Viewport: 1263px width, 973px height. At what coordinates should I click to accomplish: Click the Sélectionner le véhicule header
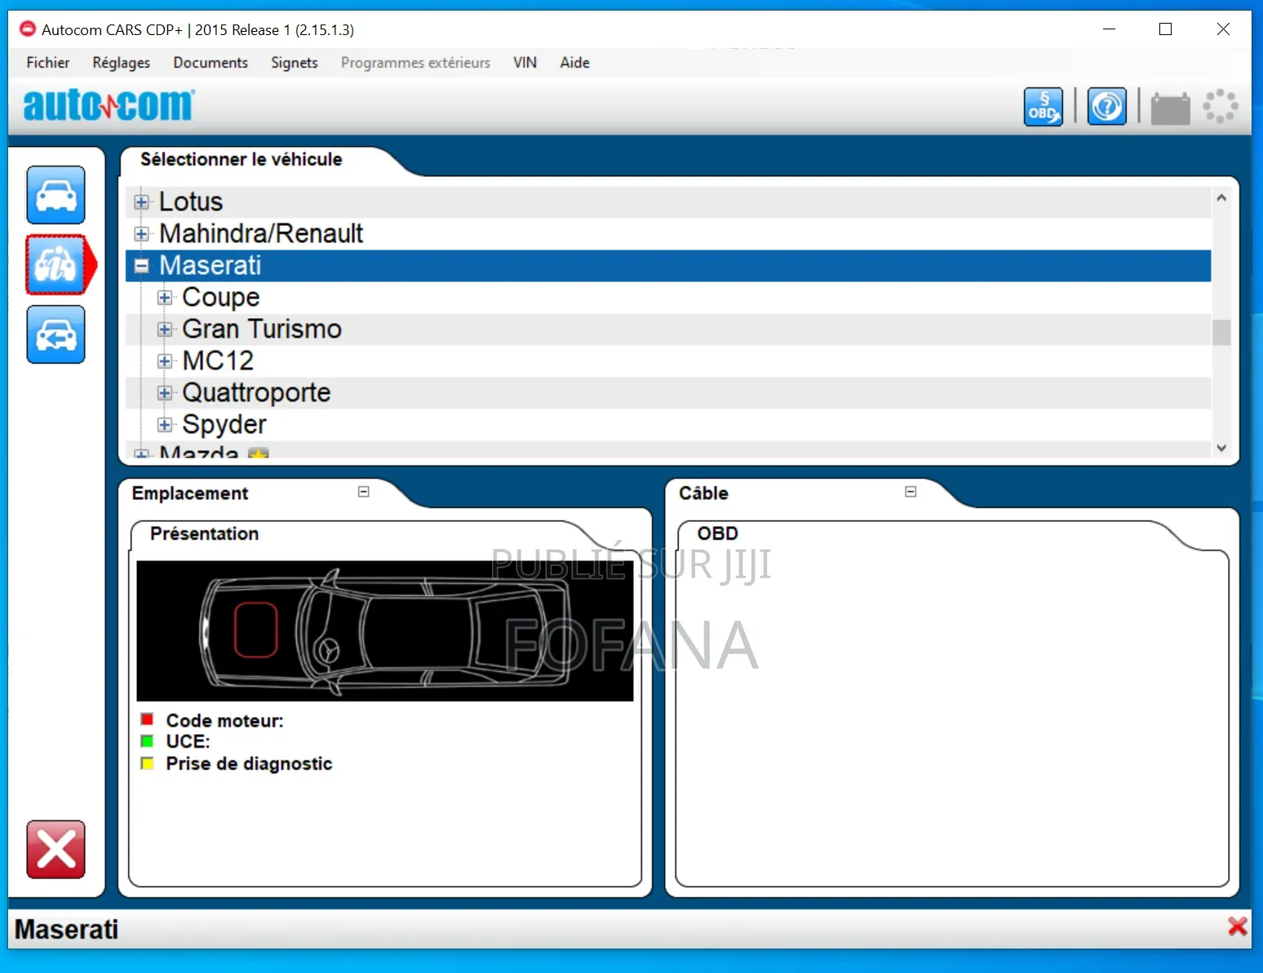point(242,159)
